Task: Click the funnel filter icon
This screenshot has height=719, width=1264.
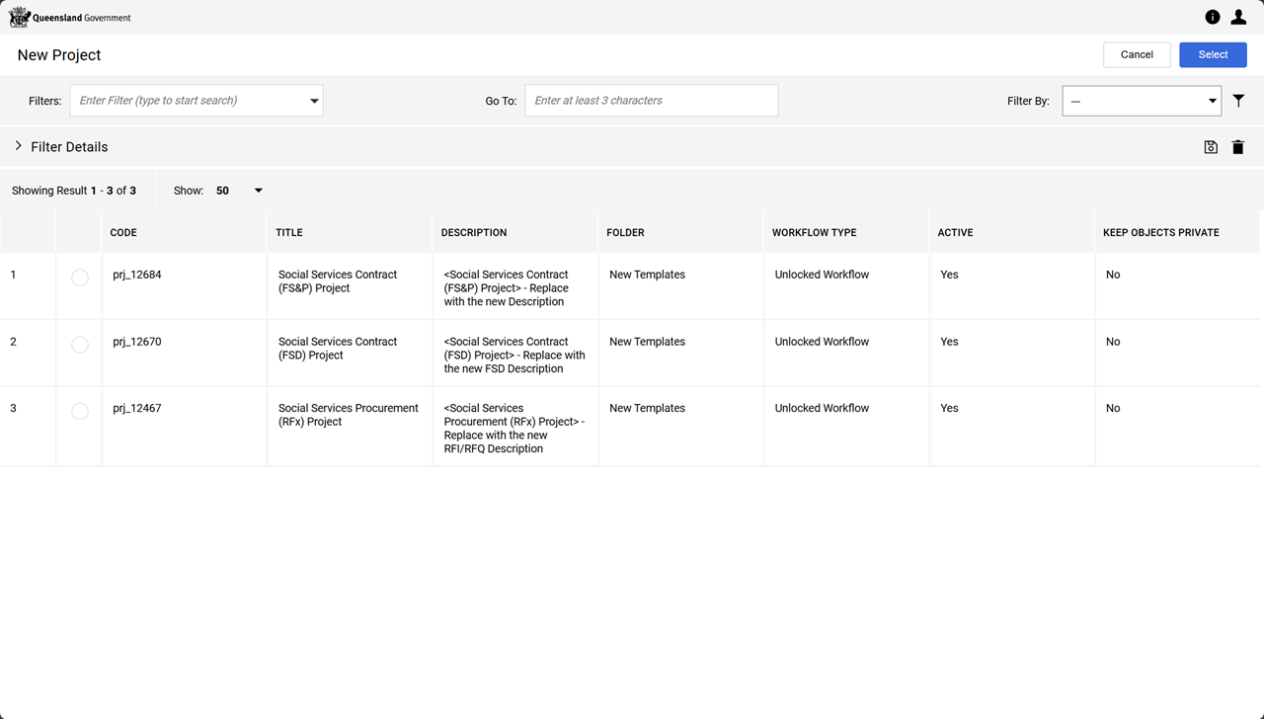Action: tap(1238, 101)
